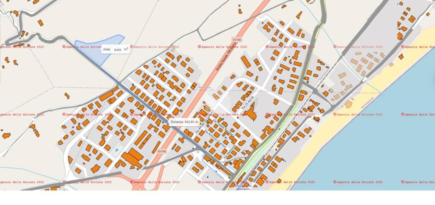Click the 'Strada Statale 106 Jonica' road label

tap(226, 56)
